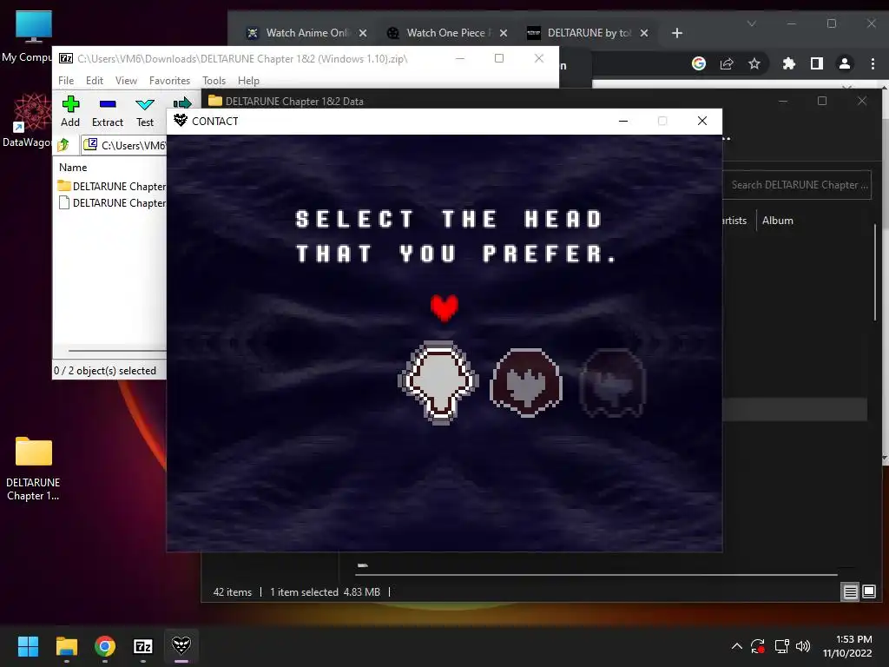
Task: Select the third faded head option
Action: 613,383
